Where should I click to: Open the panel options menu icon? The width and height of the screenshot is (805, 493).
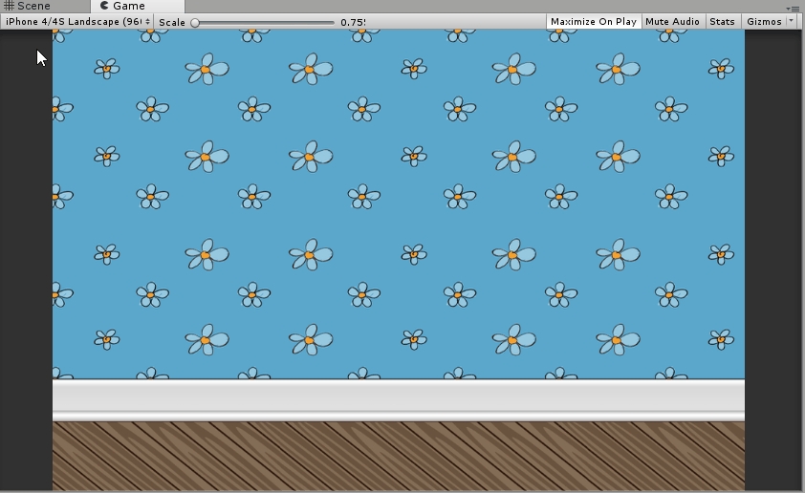(793, 8)
